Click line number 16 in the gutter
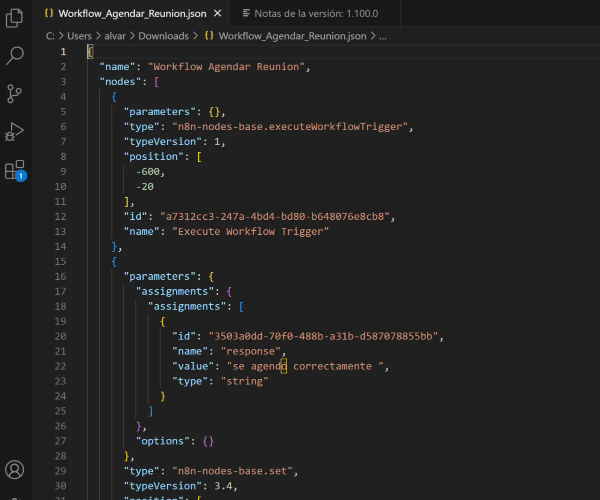The height and width of the screenshot is (500, 600). (60, 276)
